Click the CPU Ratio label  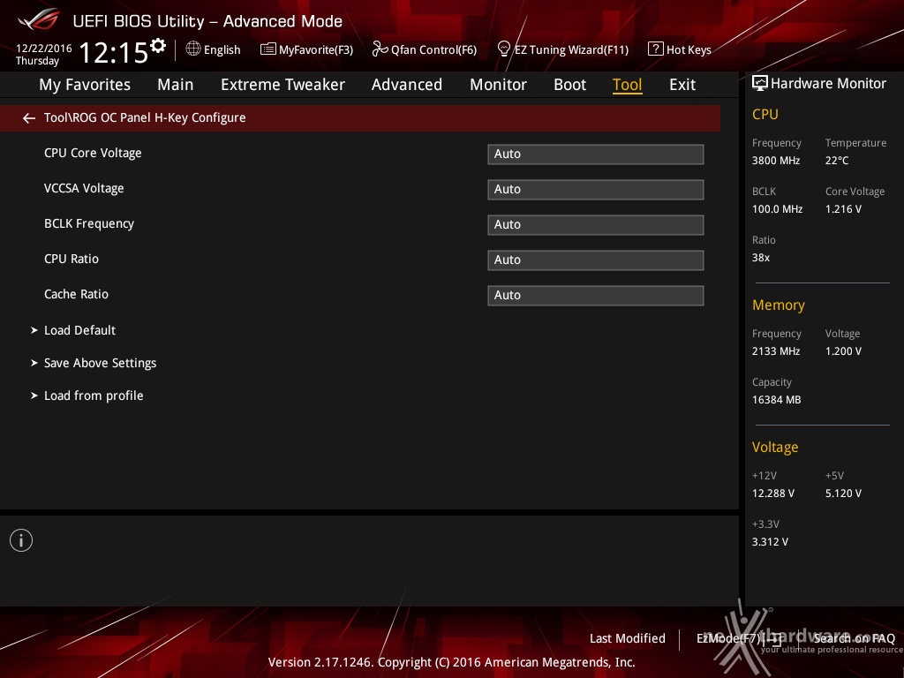(x=72, y=259)
